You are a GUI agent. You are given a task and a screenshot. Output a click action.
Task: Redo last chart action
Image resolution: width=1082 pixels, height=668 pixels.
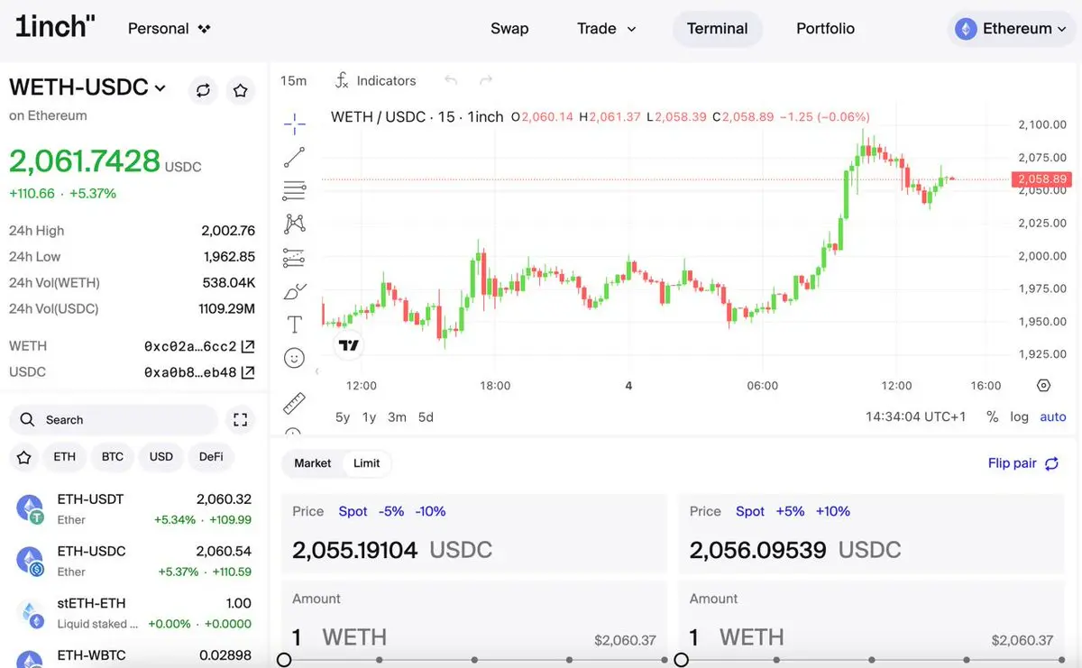tap(486, 80)
